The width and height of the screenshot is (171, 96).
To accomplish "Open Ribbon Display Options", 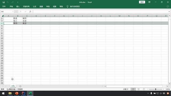I will 149,2.
